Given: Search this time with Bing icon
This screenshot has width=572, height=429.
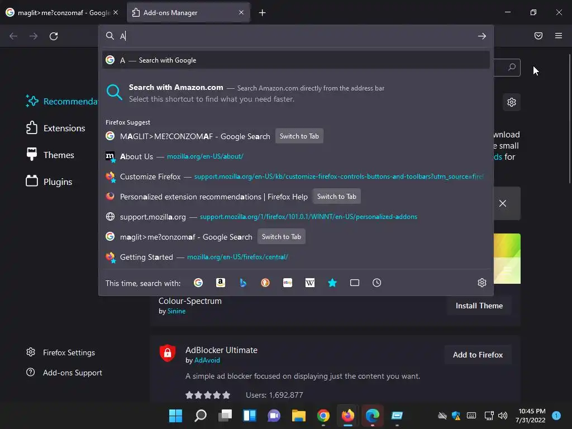Looking at the screenshot, I should pos(243,283).
